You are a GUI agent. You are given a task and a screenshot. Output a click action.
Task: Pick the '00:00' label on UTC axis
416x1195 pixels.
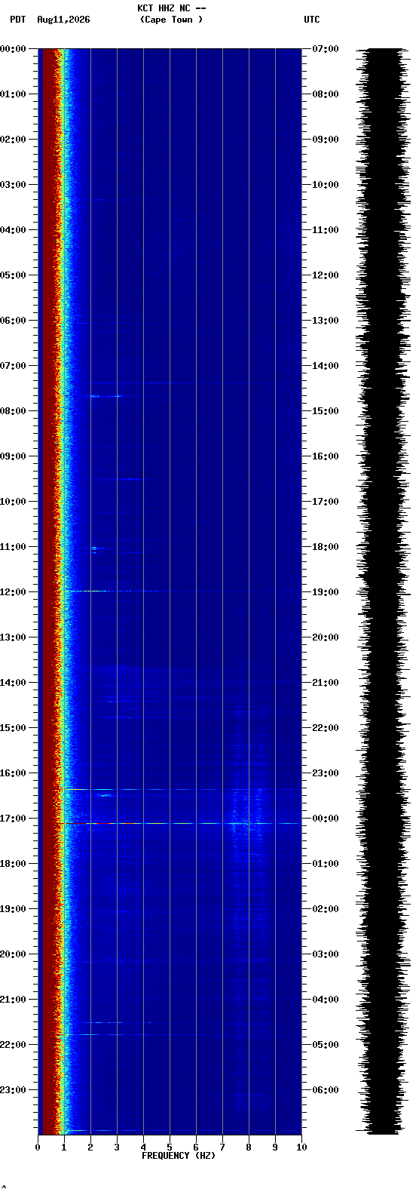click(326, 819)
